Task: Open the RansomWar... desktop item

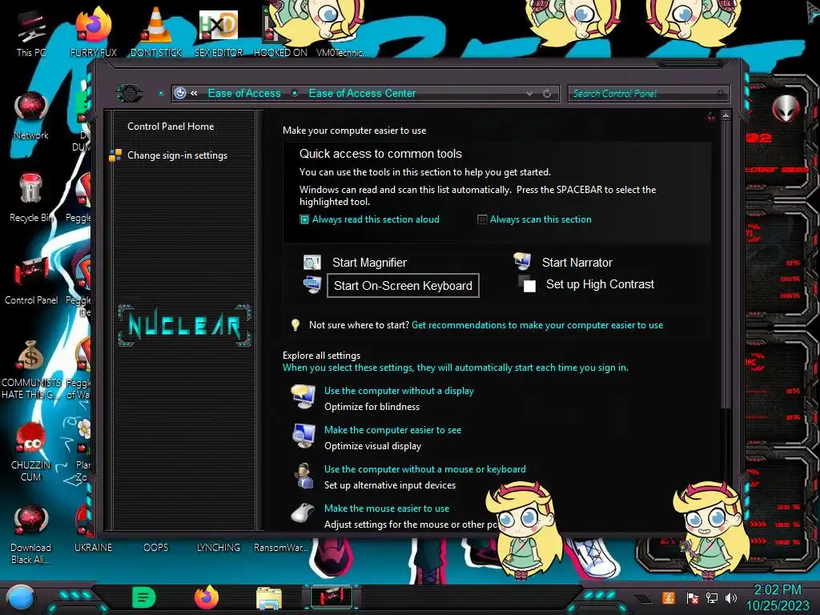Action: tap(281, 548)
